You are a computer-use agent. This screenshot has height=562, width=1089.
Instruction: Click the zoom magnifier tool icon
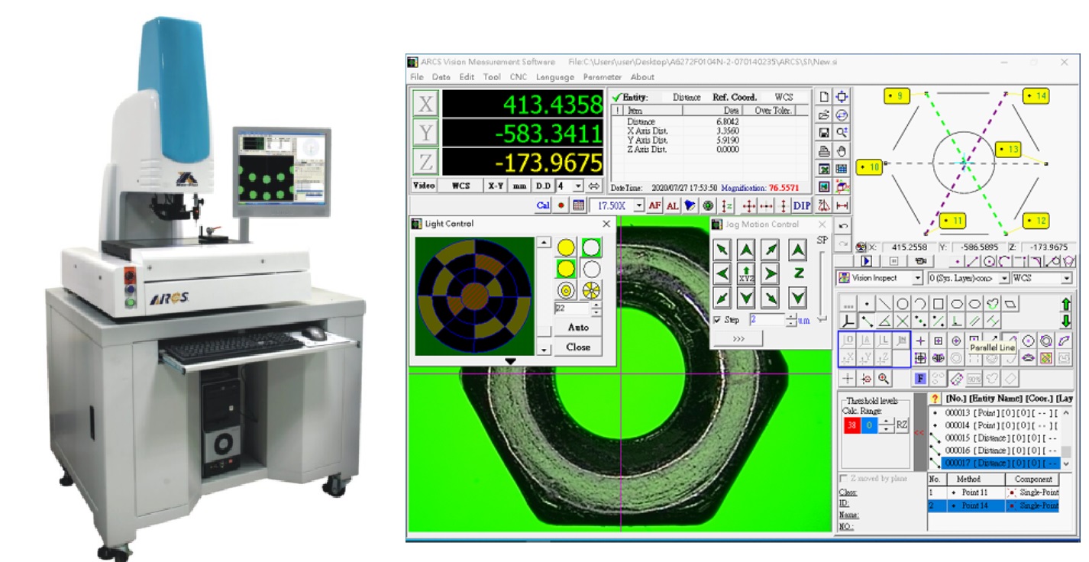pyautogui.click(x=884, y=379)
